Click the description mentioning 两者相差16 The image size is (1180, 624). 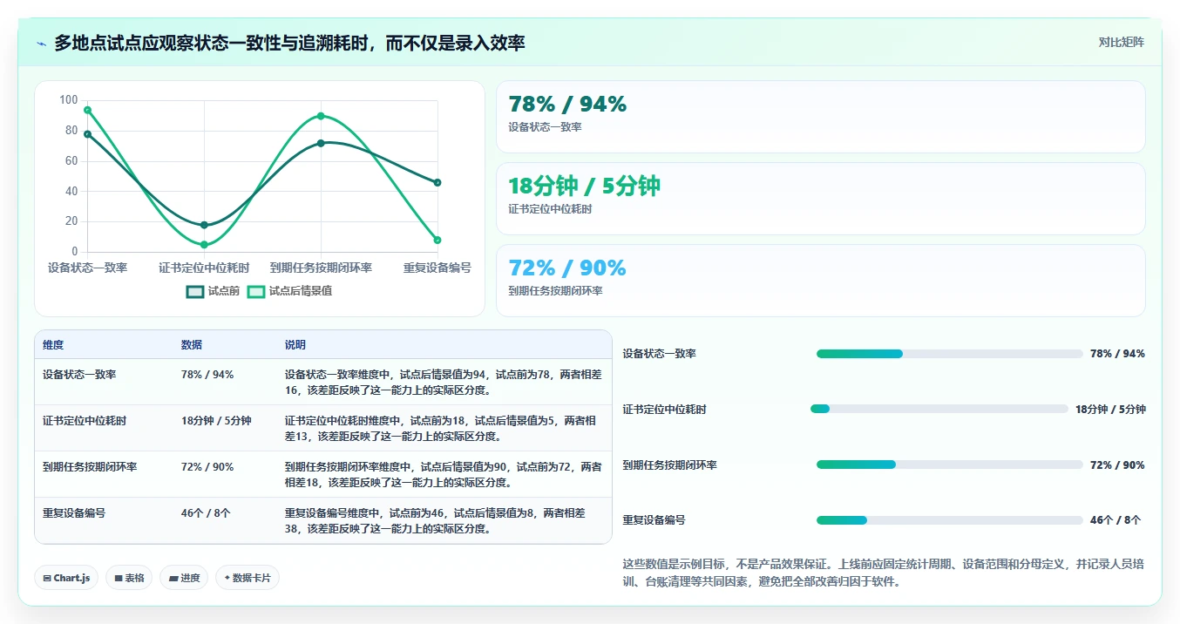(x=443, y=383)
